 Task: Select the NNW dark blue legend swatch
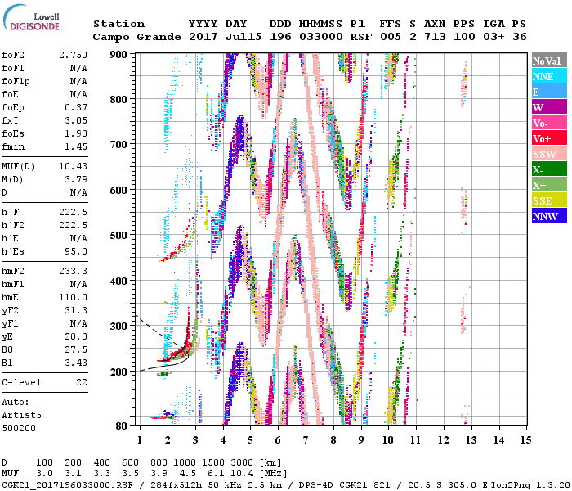click(548, 216)
